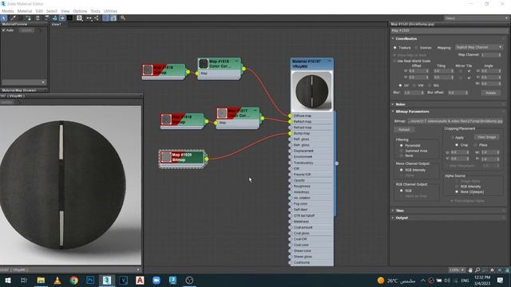Screen dimensions: 511x287
Task: Click zoom extents icon in navigation bar
Action: point(493,270)
